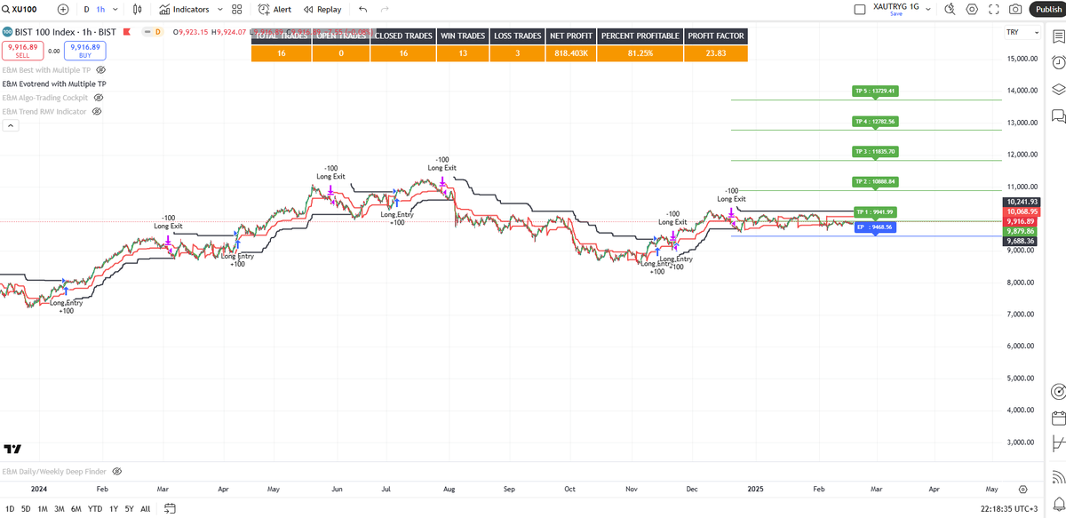Enter fullscreen mode

click(x=994, y=10)
